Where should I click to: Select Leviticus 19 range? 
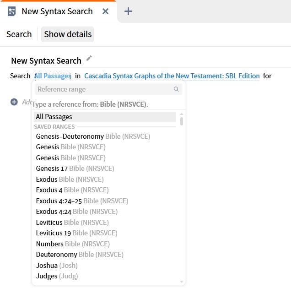(105, 233)
